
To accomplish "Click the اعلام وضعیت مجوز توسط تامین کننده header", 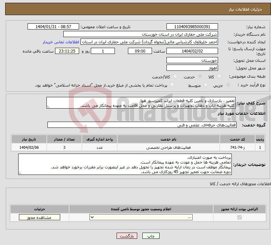I will [141, 209].
